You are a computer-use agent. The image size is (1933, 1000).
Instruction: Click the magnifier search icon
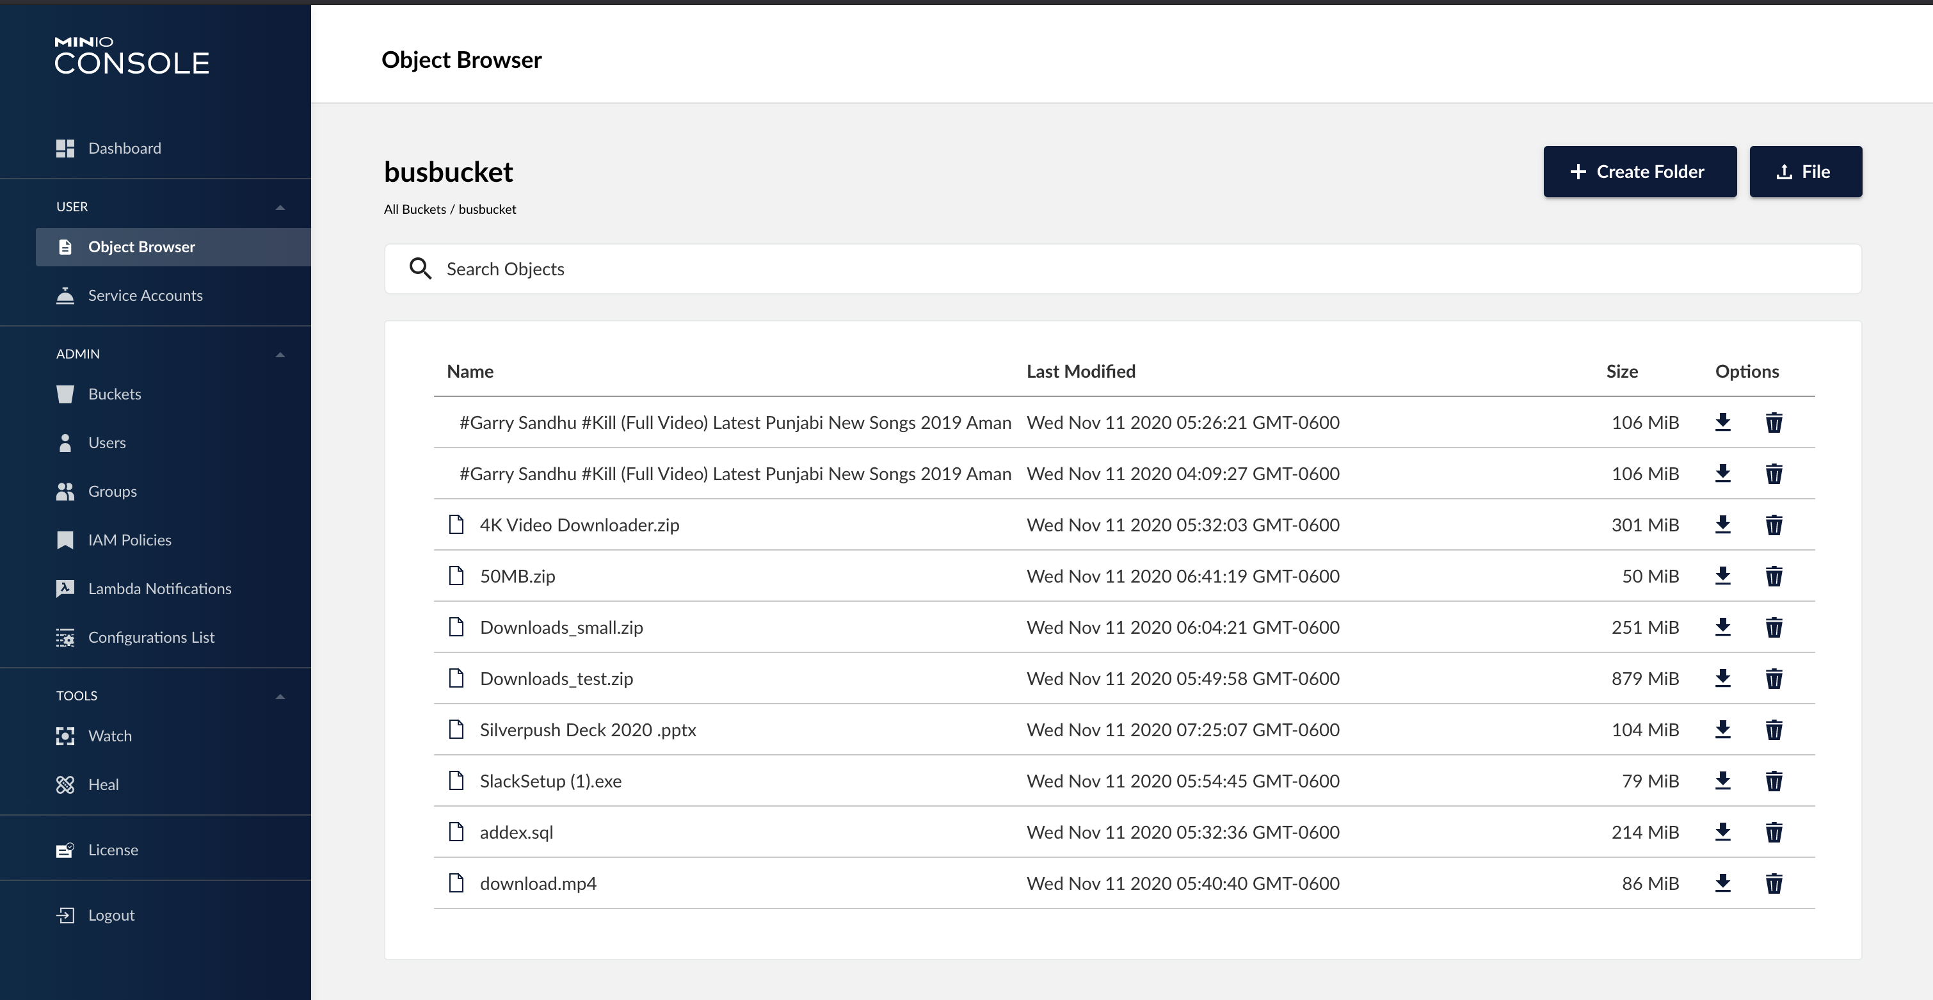421,269
